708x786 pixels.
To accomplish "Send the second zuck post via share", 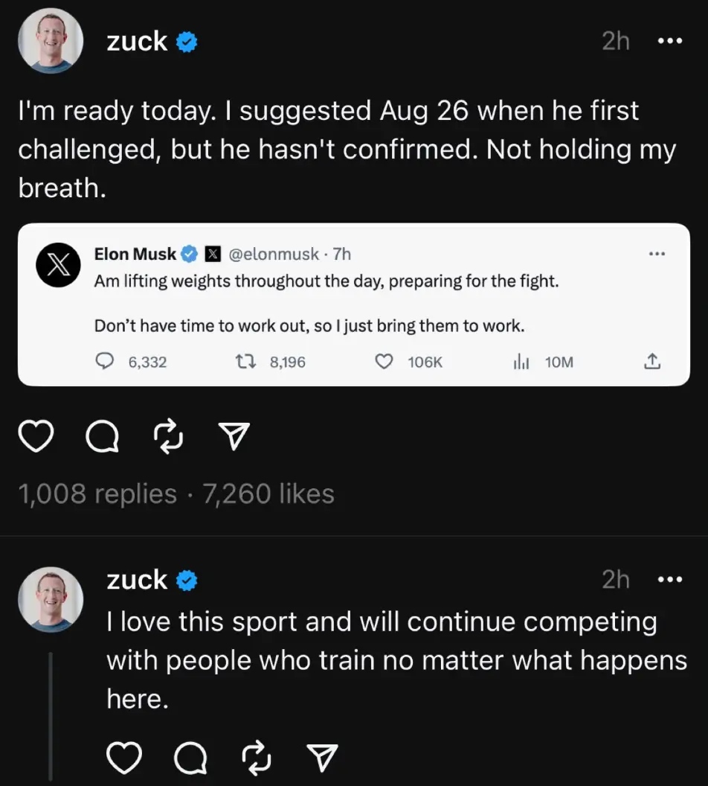I will [322, 758].
